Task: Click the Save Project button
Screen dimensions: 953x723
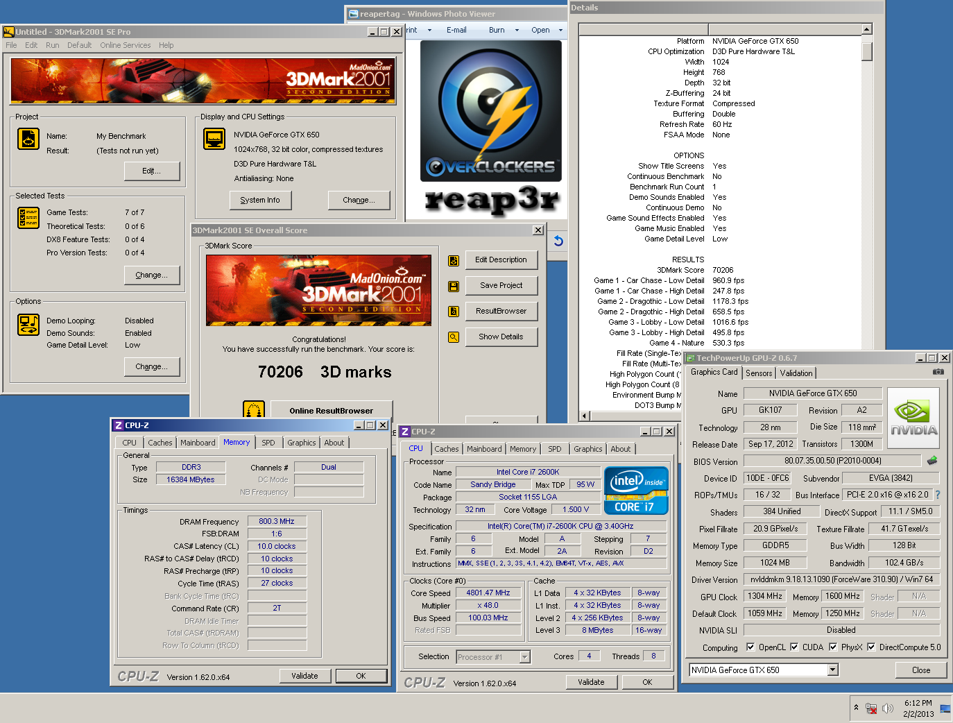Action: point(501,286)
